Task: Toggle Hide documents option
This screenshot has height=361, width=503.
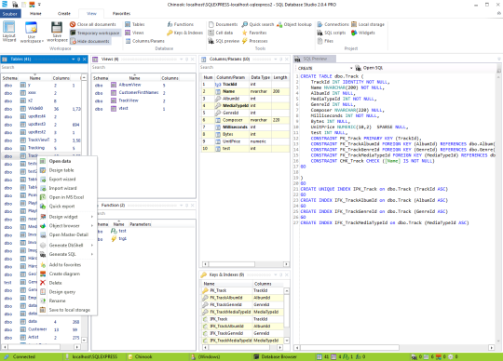Action: coord(90,41)
